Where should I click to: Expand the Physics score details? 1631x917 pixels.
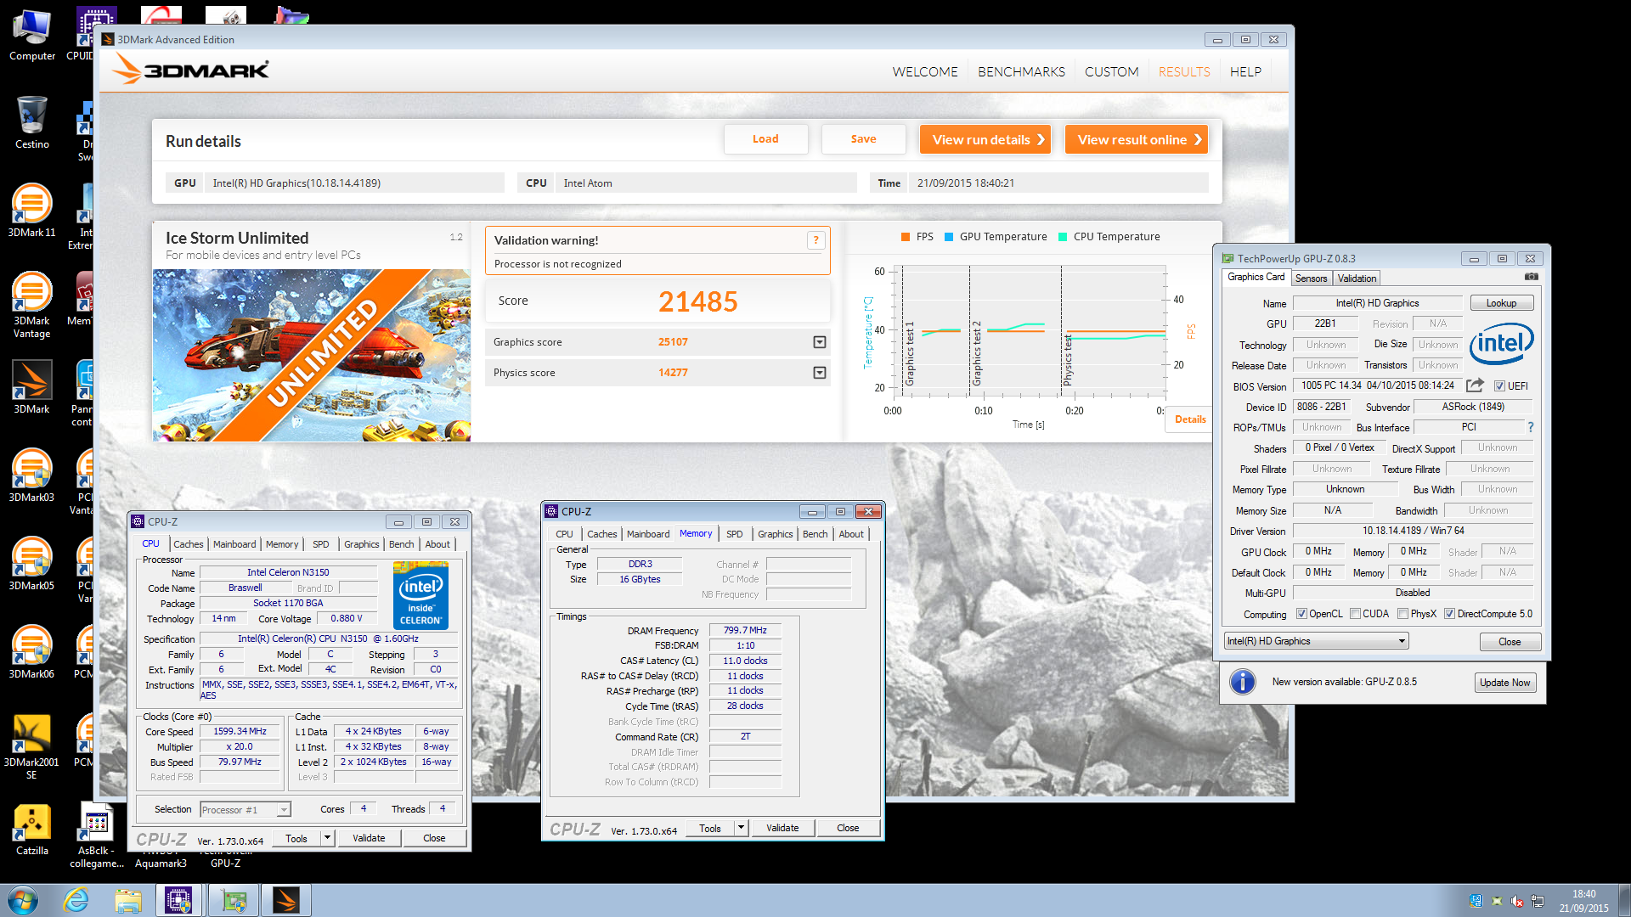820,373
